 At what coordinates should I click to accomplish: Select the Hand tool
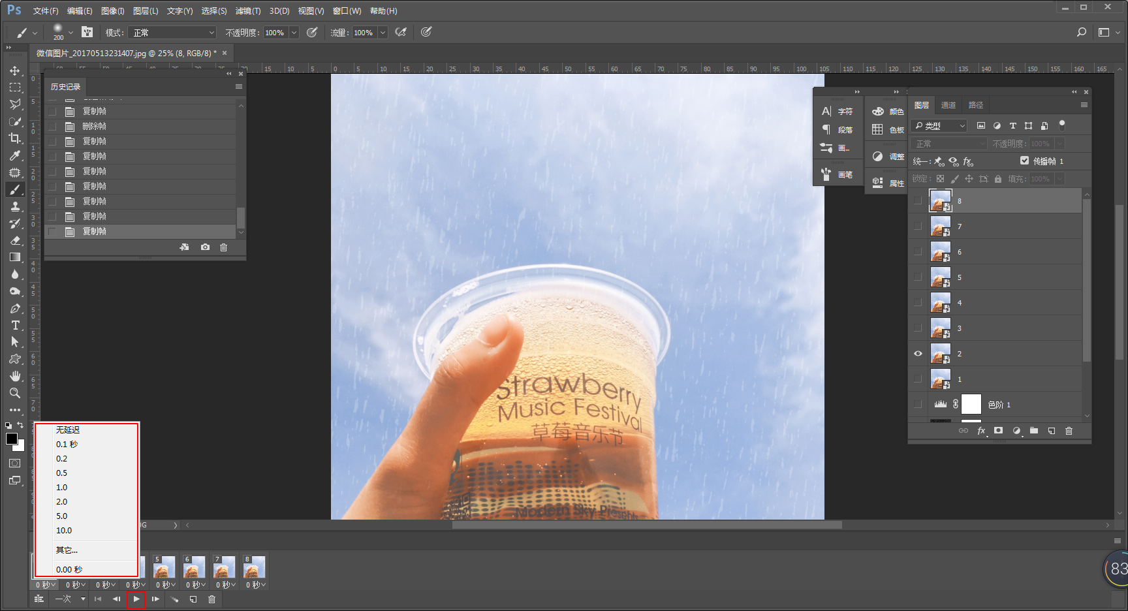(x=15, y=376)
